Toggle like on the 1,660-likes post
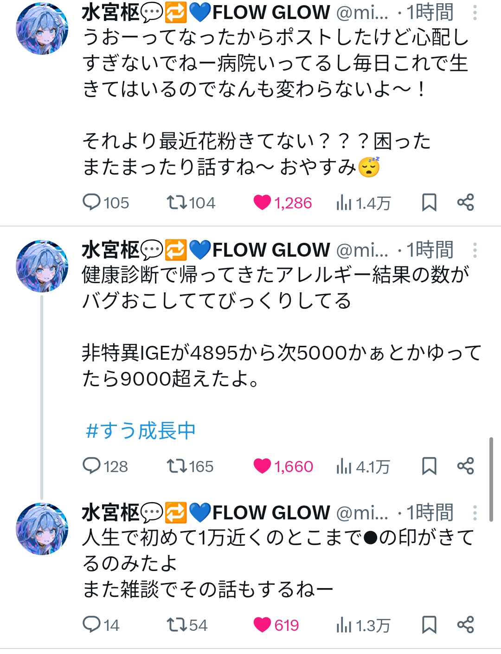This screenshot has height=654, width=501. [x=283, y=466]
